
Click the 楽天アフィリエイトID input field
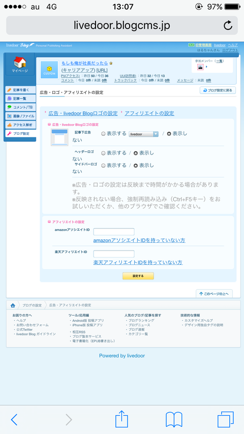click(x=114, y=254)
